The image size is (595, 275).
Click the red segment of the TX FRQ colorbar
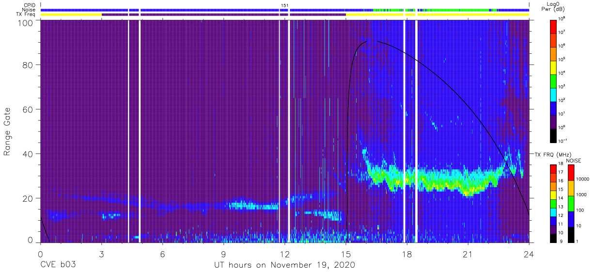pyautogui.click(x=554, y=169)
